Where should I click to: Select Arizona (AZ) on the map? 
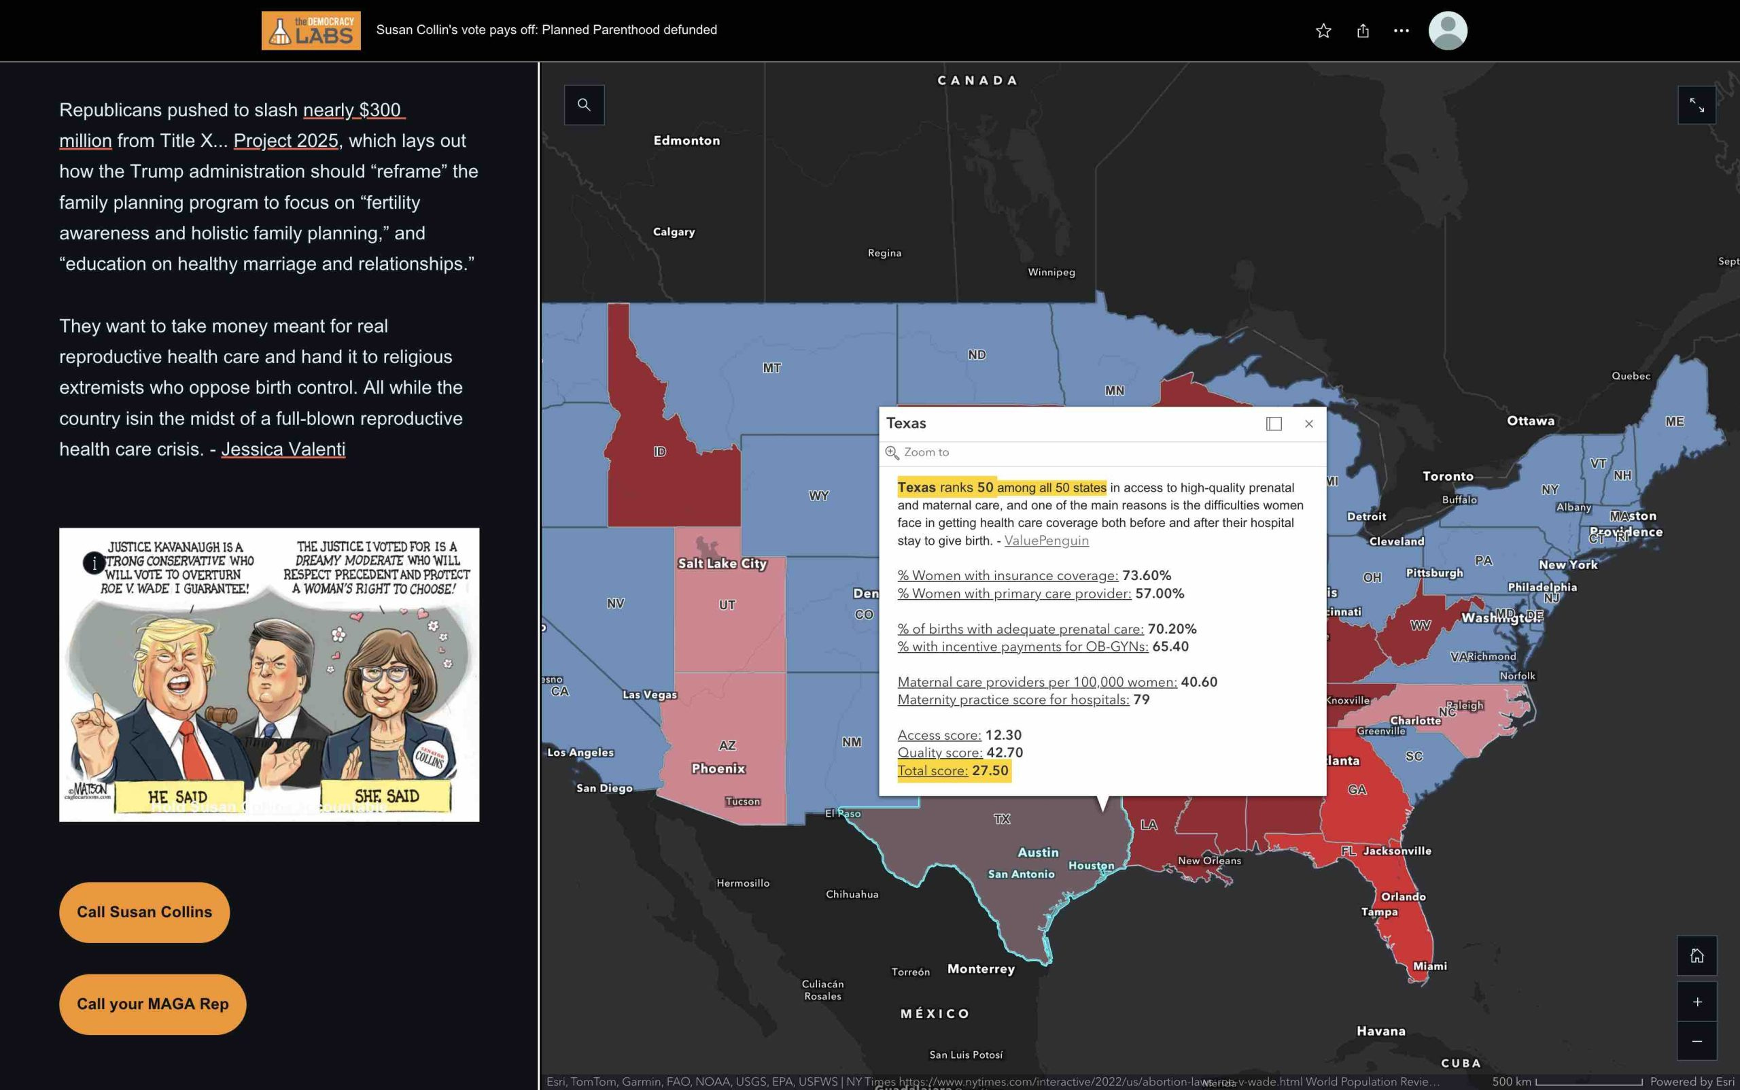coord(727,745)
